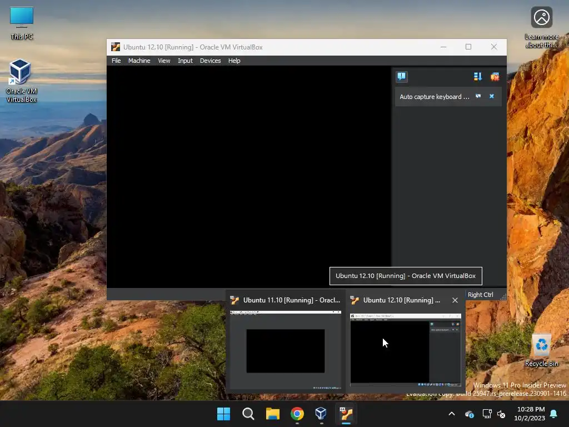Viewport: 569px width, 427px height.
Task: Open Windows Search from the taskbar
Action: (248, 414)
